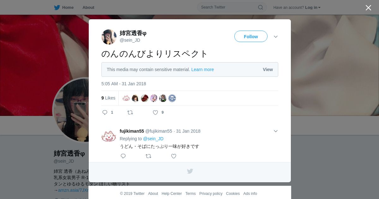
Task: Close the tweet overlay
Action: coord(368,8)
